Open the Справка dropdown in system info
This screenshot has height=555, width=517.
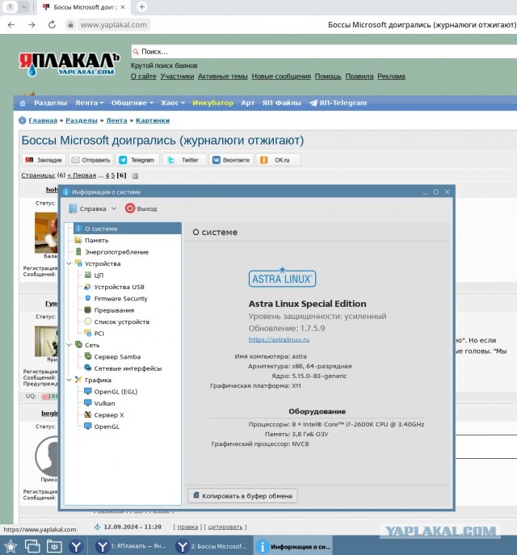[93, 209]
